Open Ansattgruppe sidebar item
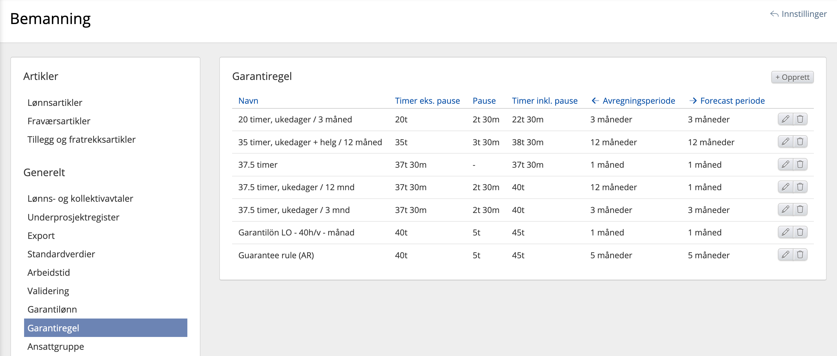The height and width of the screenshot is (356, 837). coord(56,347)
